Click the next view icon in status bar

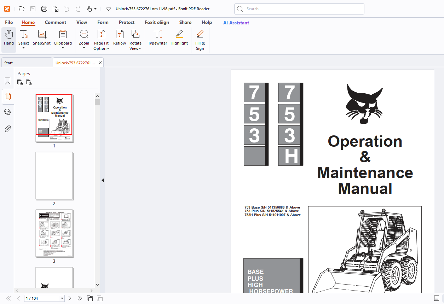pos(100,298)
